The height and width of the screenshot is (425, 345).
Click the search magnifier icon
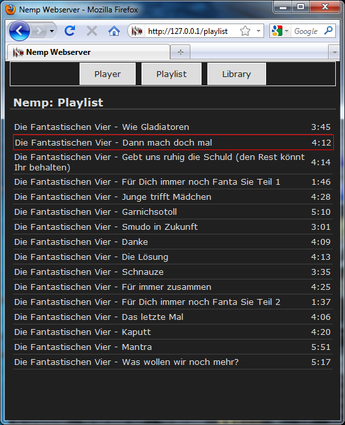coord(328,31)
